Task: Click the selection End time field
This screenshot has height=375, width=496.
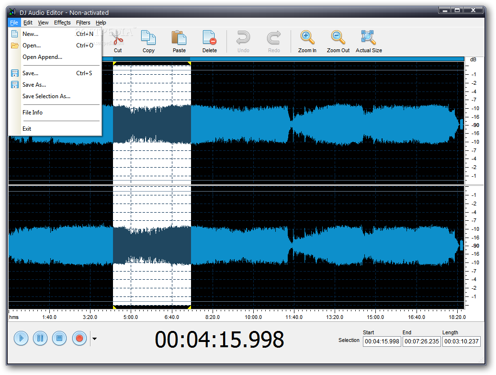Action: [x=421, y=341]
